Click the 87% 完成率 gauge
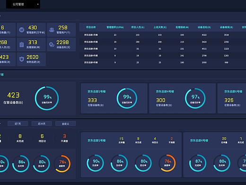Screen dimensions: 246x185 [198, 163]
